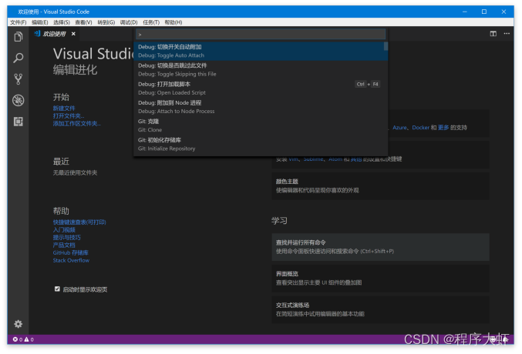Screen dimensions: 522x354
Task: Click the 查找并运行所有命令 card
Action: [380, 247]
